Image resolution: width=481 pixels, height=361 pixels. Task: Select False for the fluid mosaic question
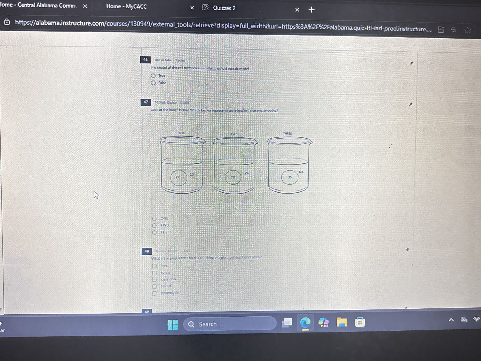tap(153, 83)
